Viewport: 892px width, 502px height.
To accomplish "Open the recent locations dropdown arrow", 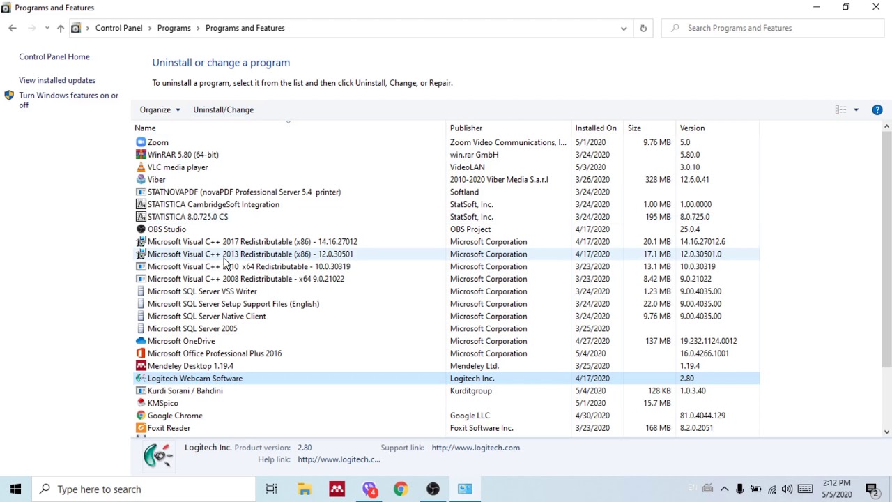I will click(x=47, y=28).
